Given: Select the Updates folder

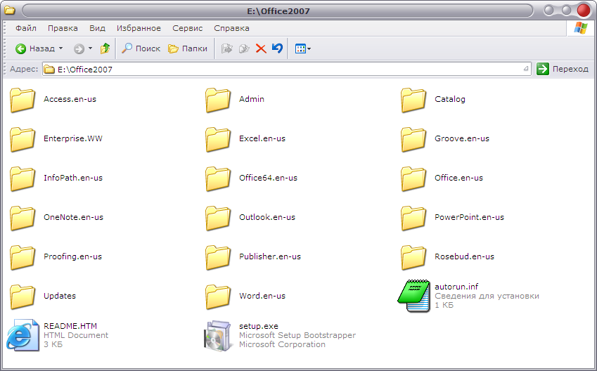Looking at the screenshot, I should [x=23, y=296].
